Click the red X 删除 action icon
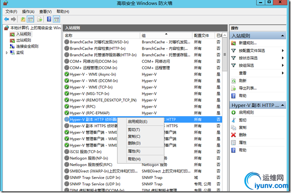291x193 pixels. (x=234, y=135)
